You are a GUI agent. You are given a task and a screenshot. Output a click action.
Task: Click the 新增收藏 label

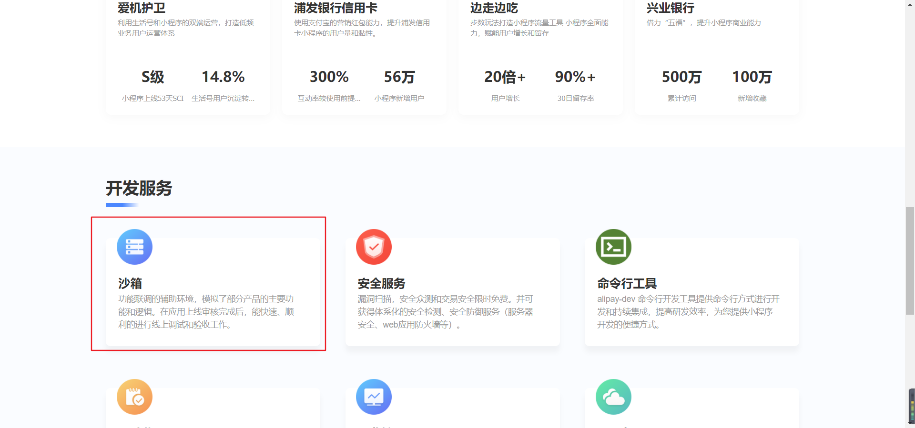coord(752,98)
